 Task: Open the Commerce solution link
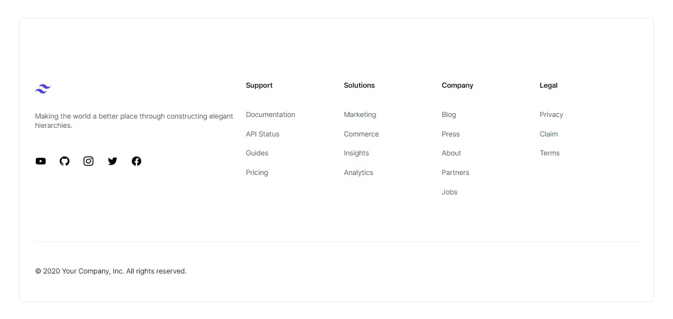(361, 134)
